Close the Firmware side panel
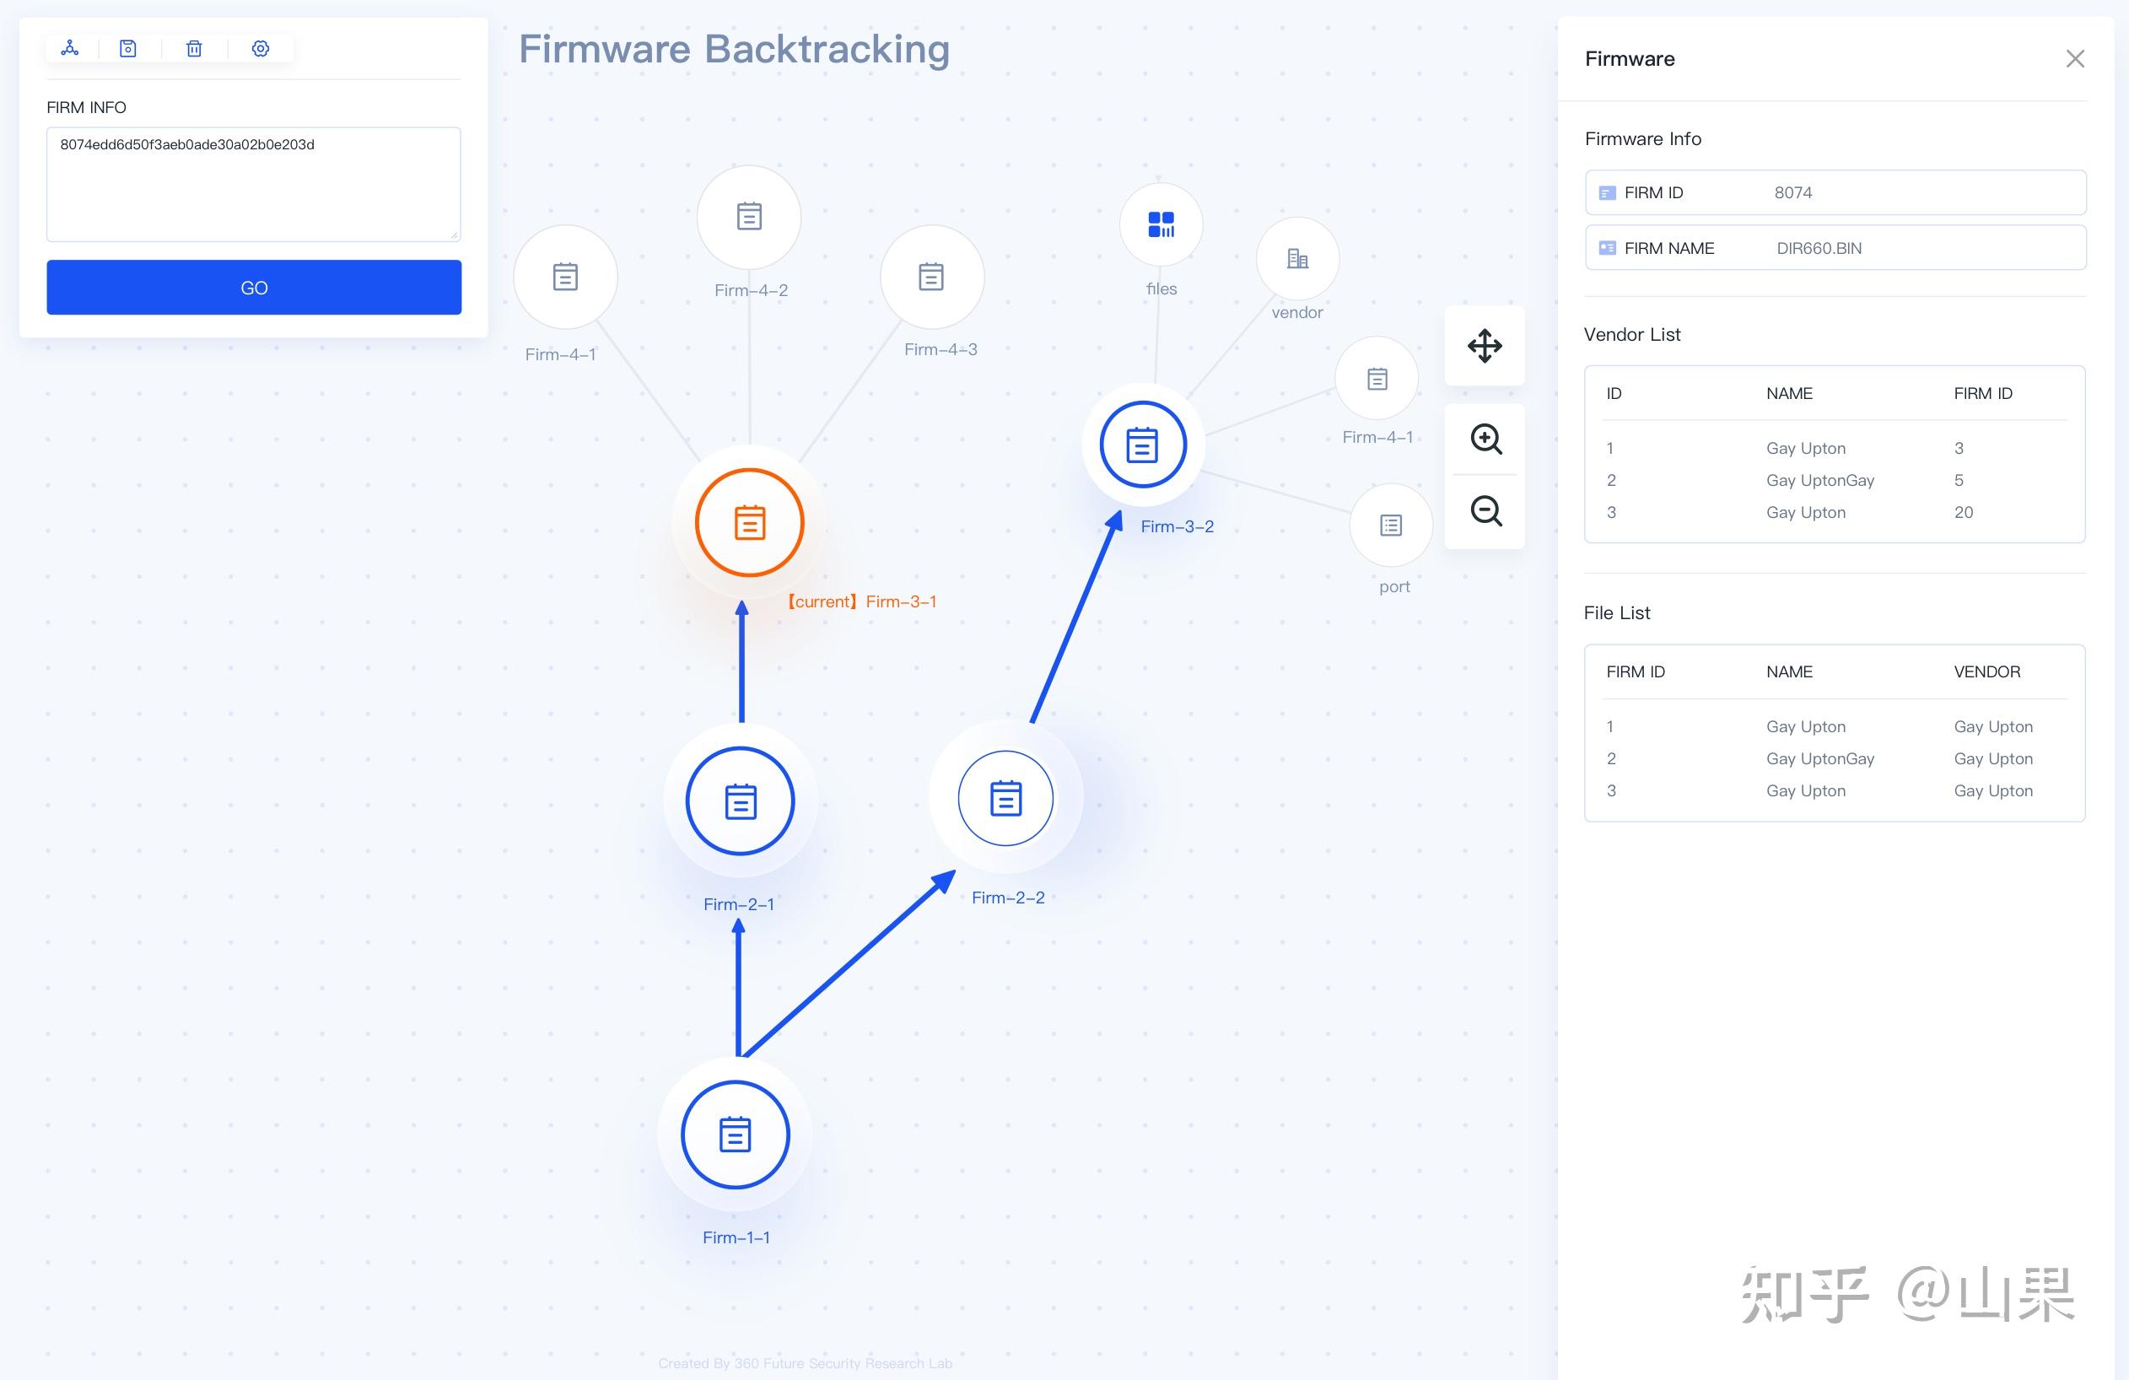The height and width of the screenshot is (1380, 2129). [x=2074, y=59]
